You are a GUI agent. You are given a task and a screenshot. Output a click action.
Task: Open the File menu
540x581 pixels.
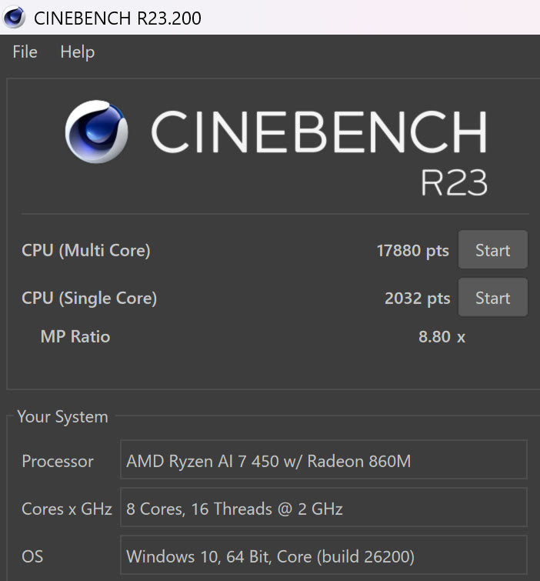click(x=25, y=52)
